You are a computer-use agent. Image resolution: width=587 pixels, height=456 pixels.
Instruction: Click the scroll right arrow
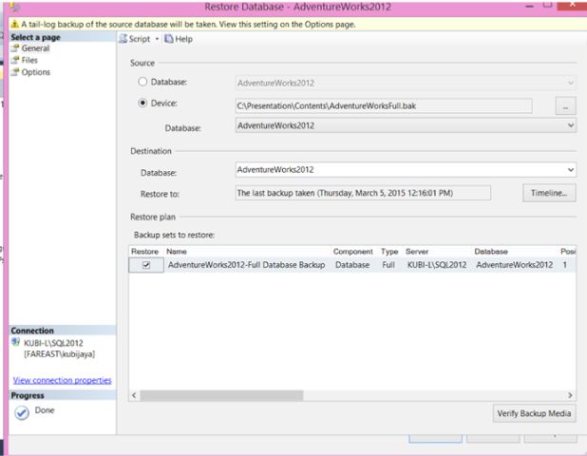coord(570,395)
